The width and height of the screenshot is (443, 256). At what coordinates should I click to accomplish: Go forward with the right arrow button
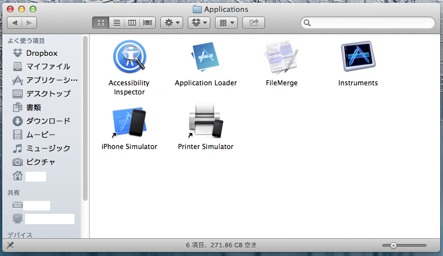click(29, 23)
